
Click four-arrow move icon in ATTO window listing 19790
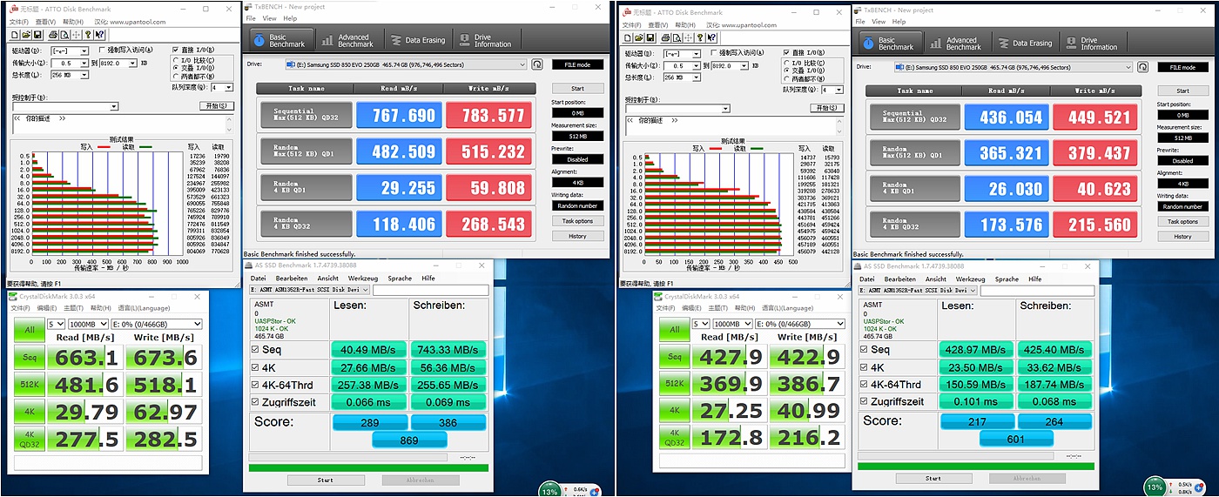(76, 35)
